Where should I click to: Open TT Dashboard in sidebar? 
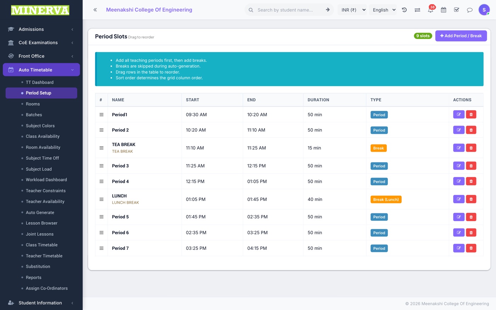coord(40,82)
